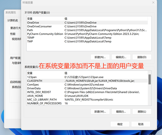Select the CLASSPATH system variable
162x135 pixels.
pyautogui.click(x=87, y=81)
